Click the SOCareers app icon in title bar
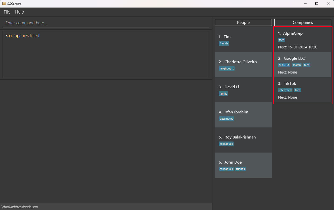Viewport: 334px width, 210px height. click(x=4, y=4)
